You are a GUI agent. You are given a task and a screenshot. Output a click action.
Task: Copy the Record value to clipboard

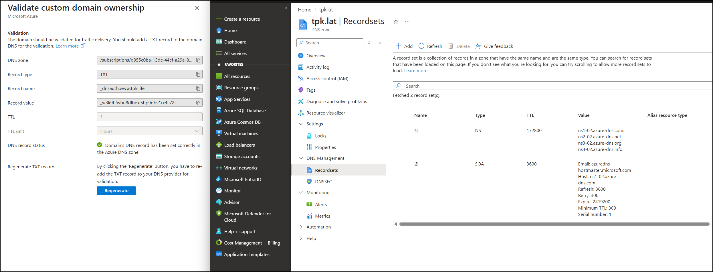(x=198, y=103)
